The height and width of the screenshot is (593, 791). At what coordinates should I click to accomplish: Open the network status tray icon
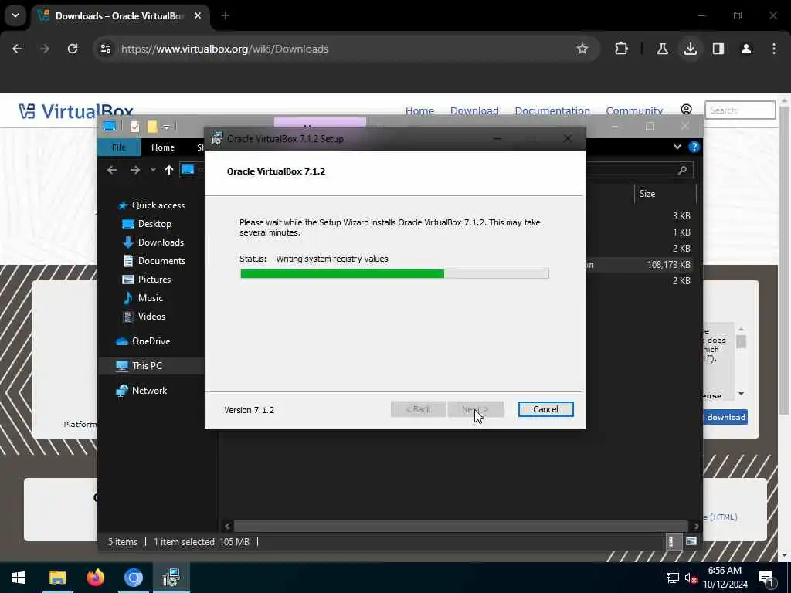click(x=673, y=578)
